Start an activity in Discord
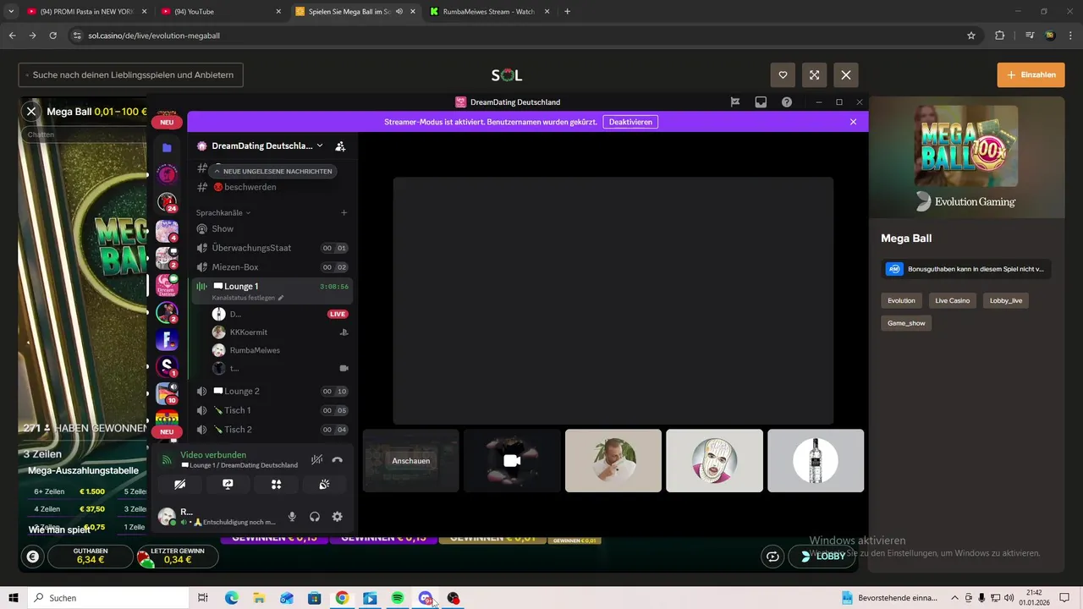Screen dimensions: 1083x609 tap(276, 485)
